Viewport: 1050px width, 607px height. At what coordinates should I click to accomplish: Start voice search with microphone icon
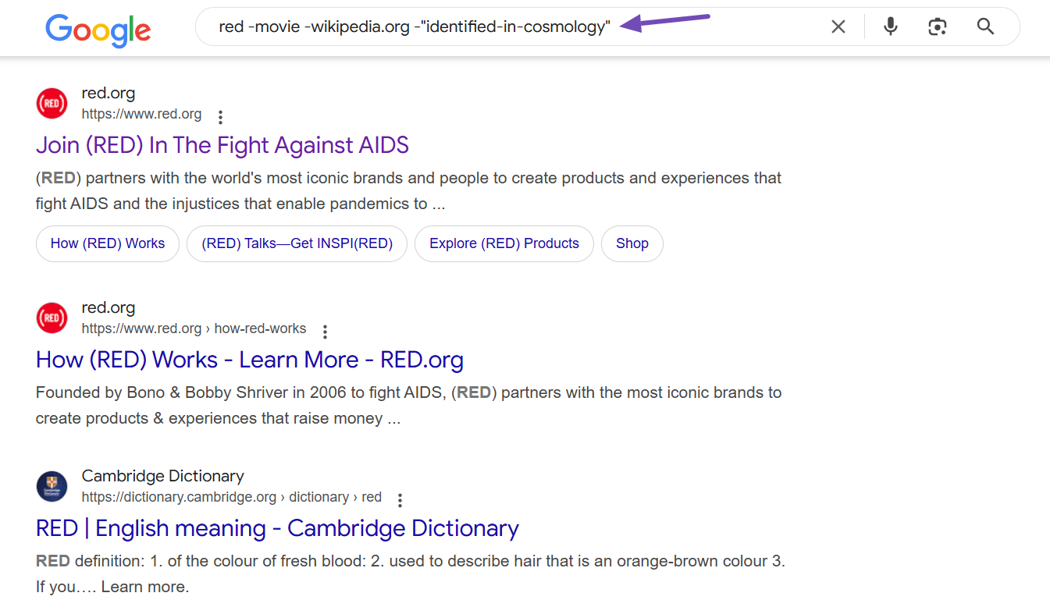click(x=890, y=27)
